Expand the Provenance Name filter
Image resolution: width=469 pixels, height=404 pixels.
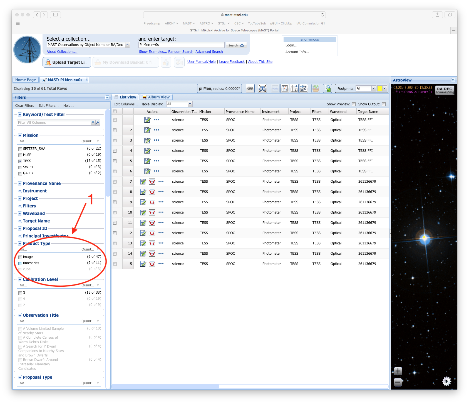(x=20, y=184)
